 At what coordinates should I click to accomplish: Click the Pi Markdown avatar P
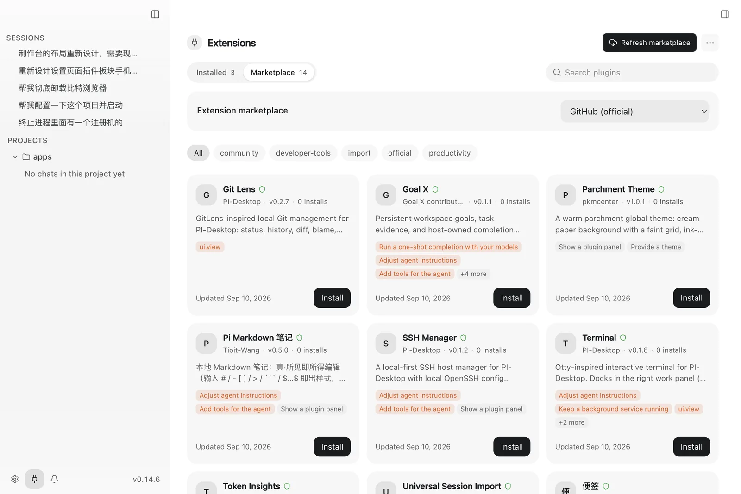[x=206, y=344]
